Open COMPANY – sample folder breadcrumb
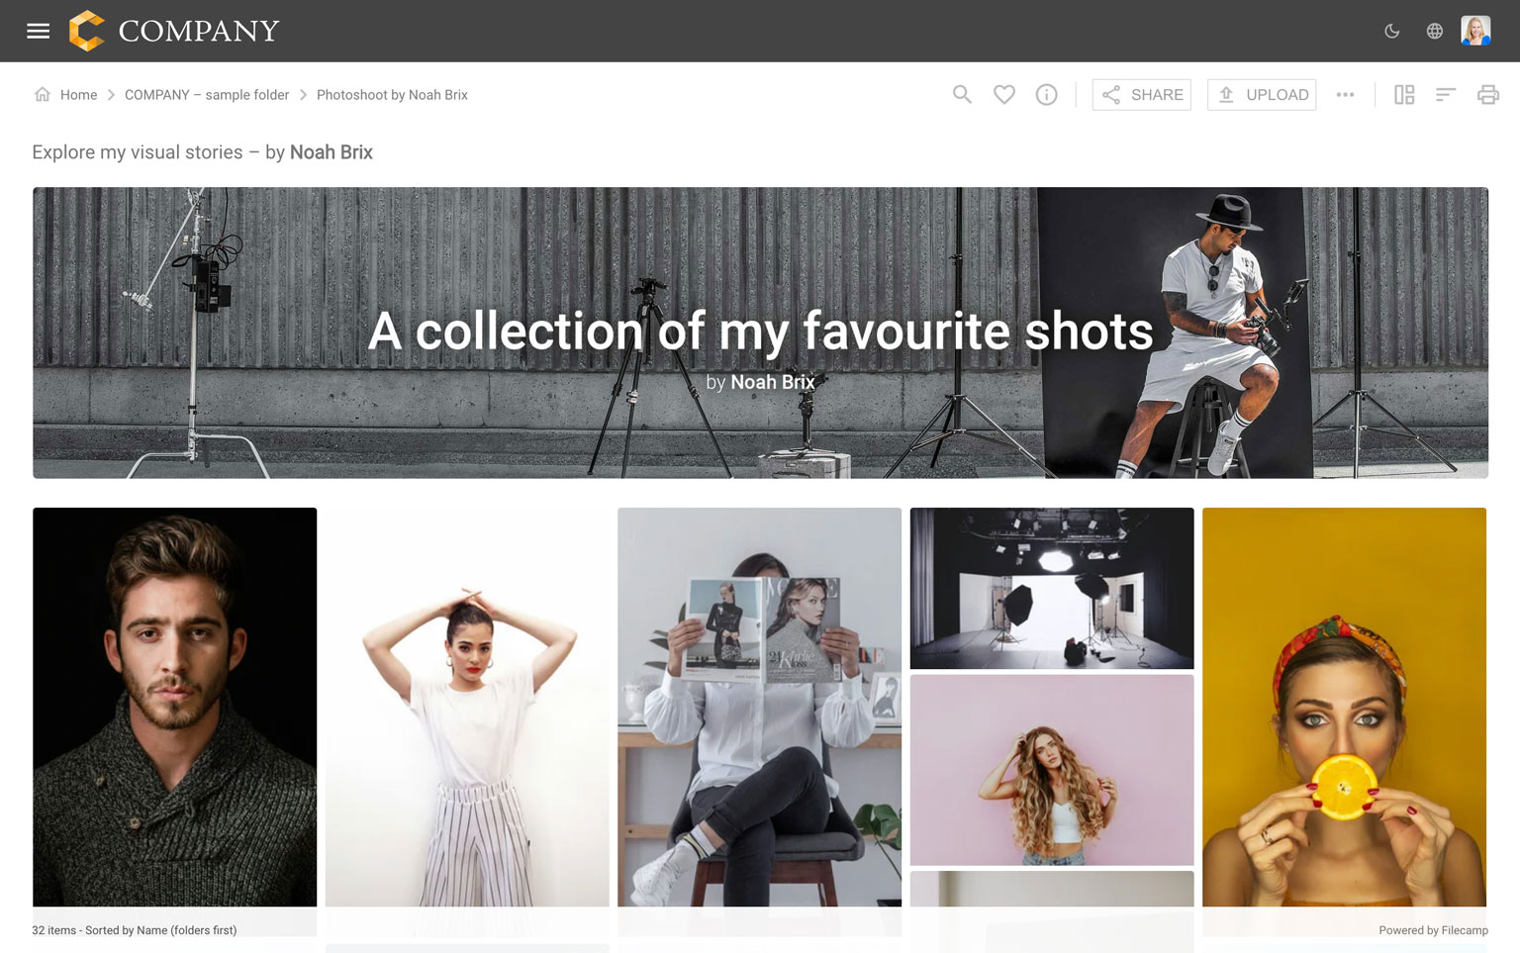 [206, 95]
